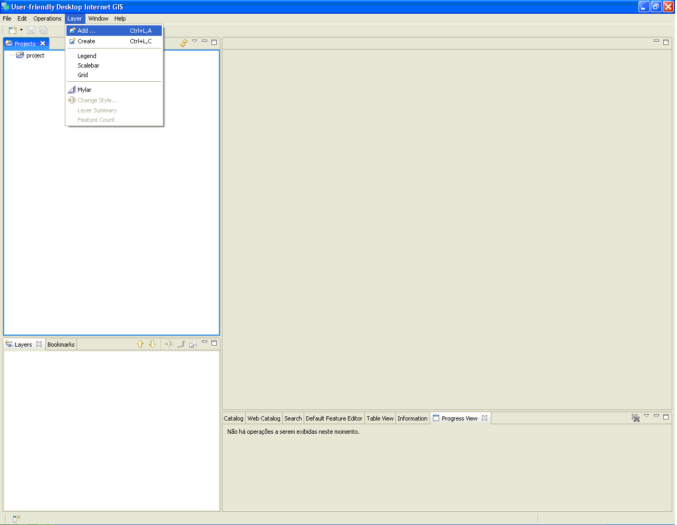The height and width of the screenshot is (525, 677).
Task: Open Progress View menu triangle
Action: coord(646,416)
